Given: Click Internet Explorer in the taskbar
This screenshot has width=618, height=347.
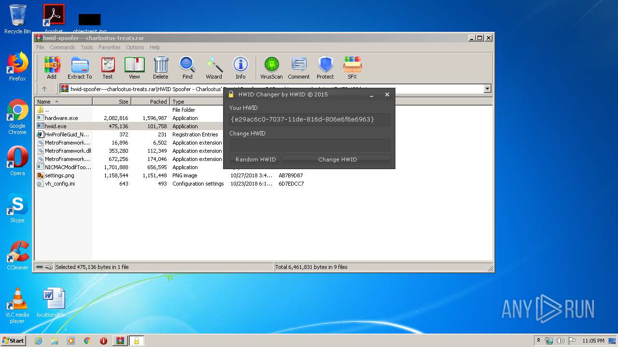Looking at the screenshot, I should (x=38, y=341).
